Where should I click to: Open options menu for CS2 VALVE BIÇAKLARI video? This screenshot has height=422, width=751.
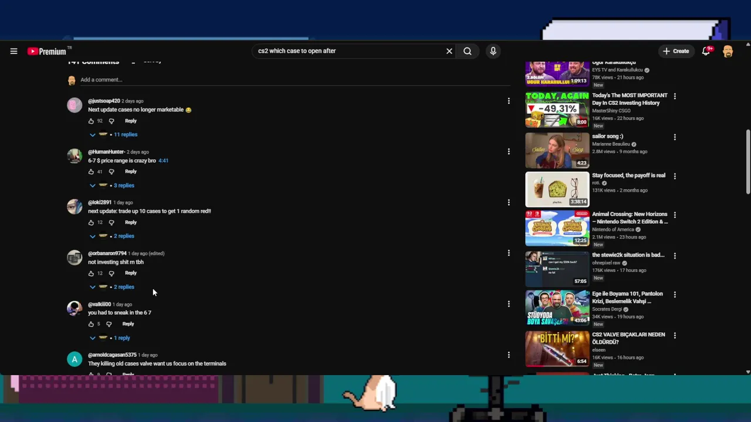coord(675,335)
